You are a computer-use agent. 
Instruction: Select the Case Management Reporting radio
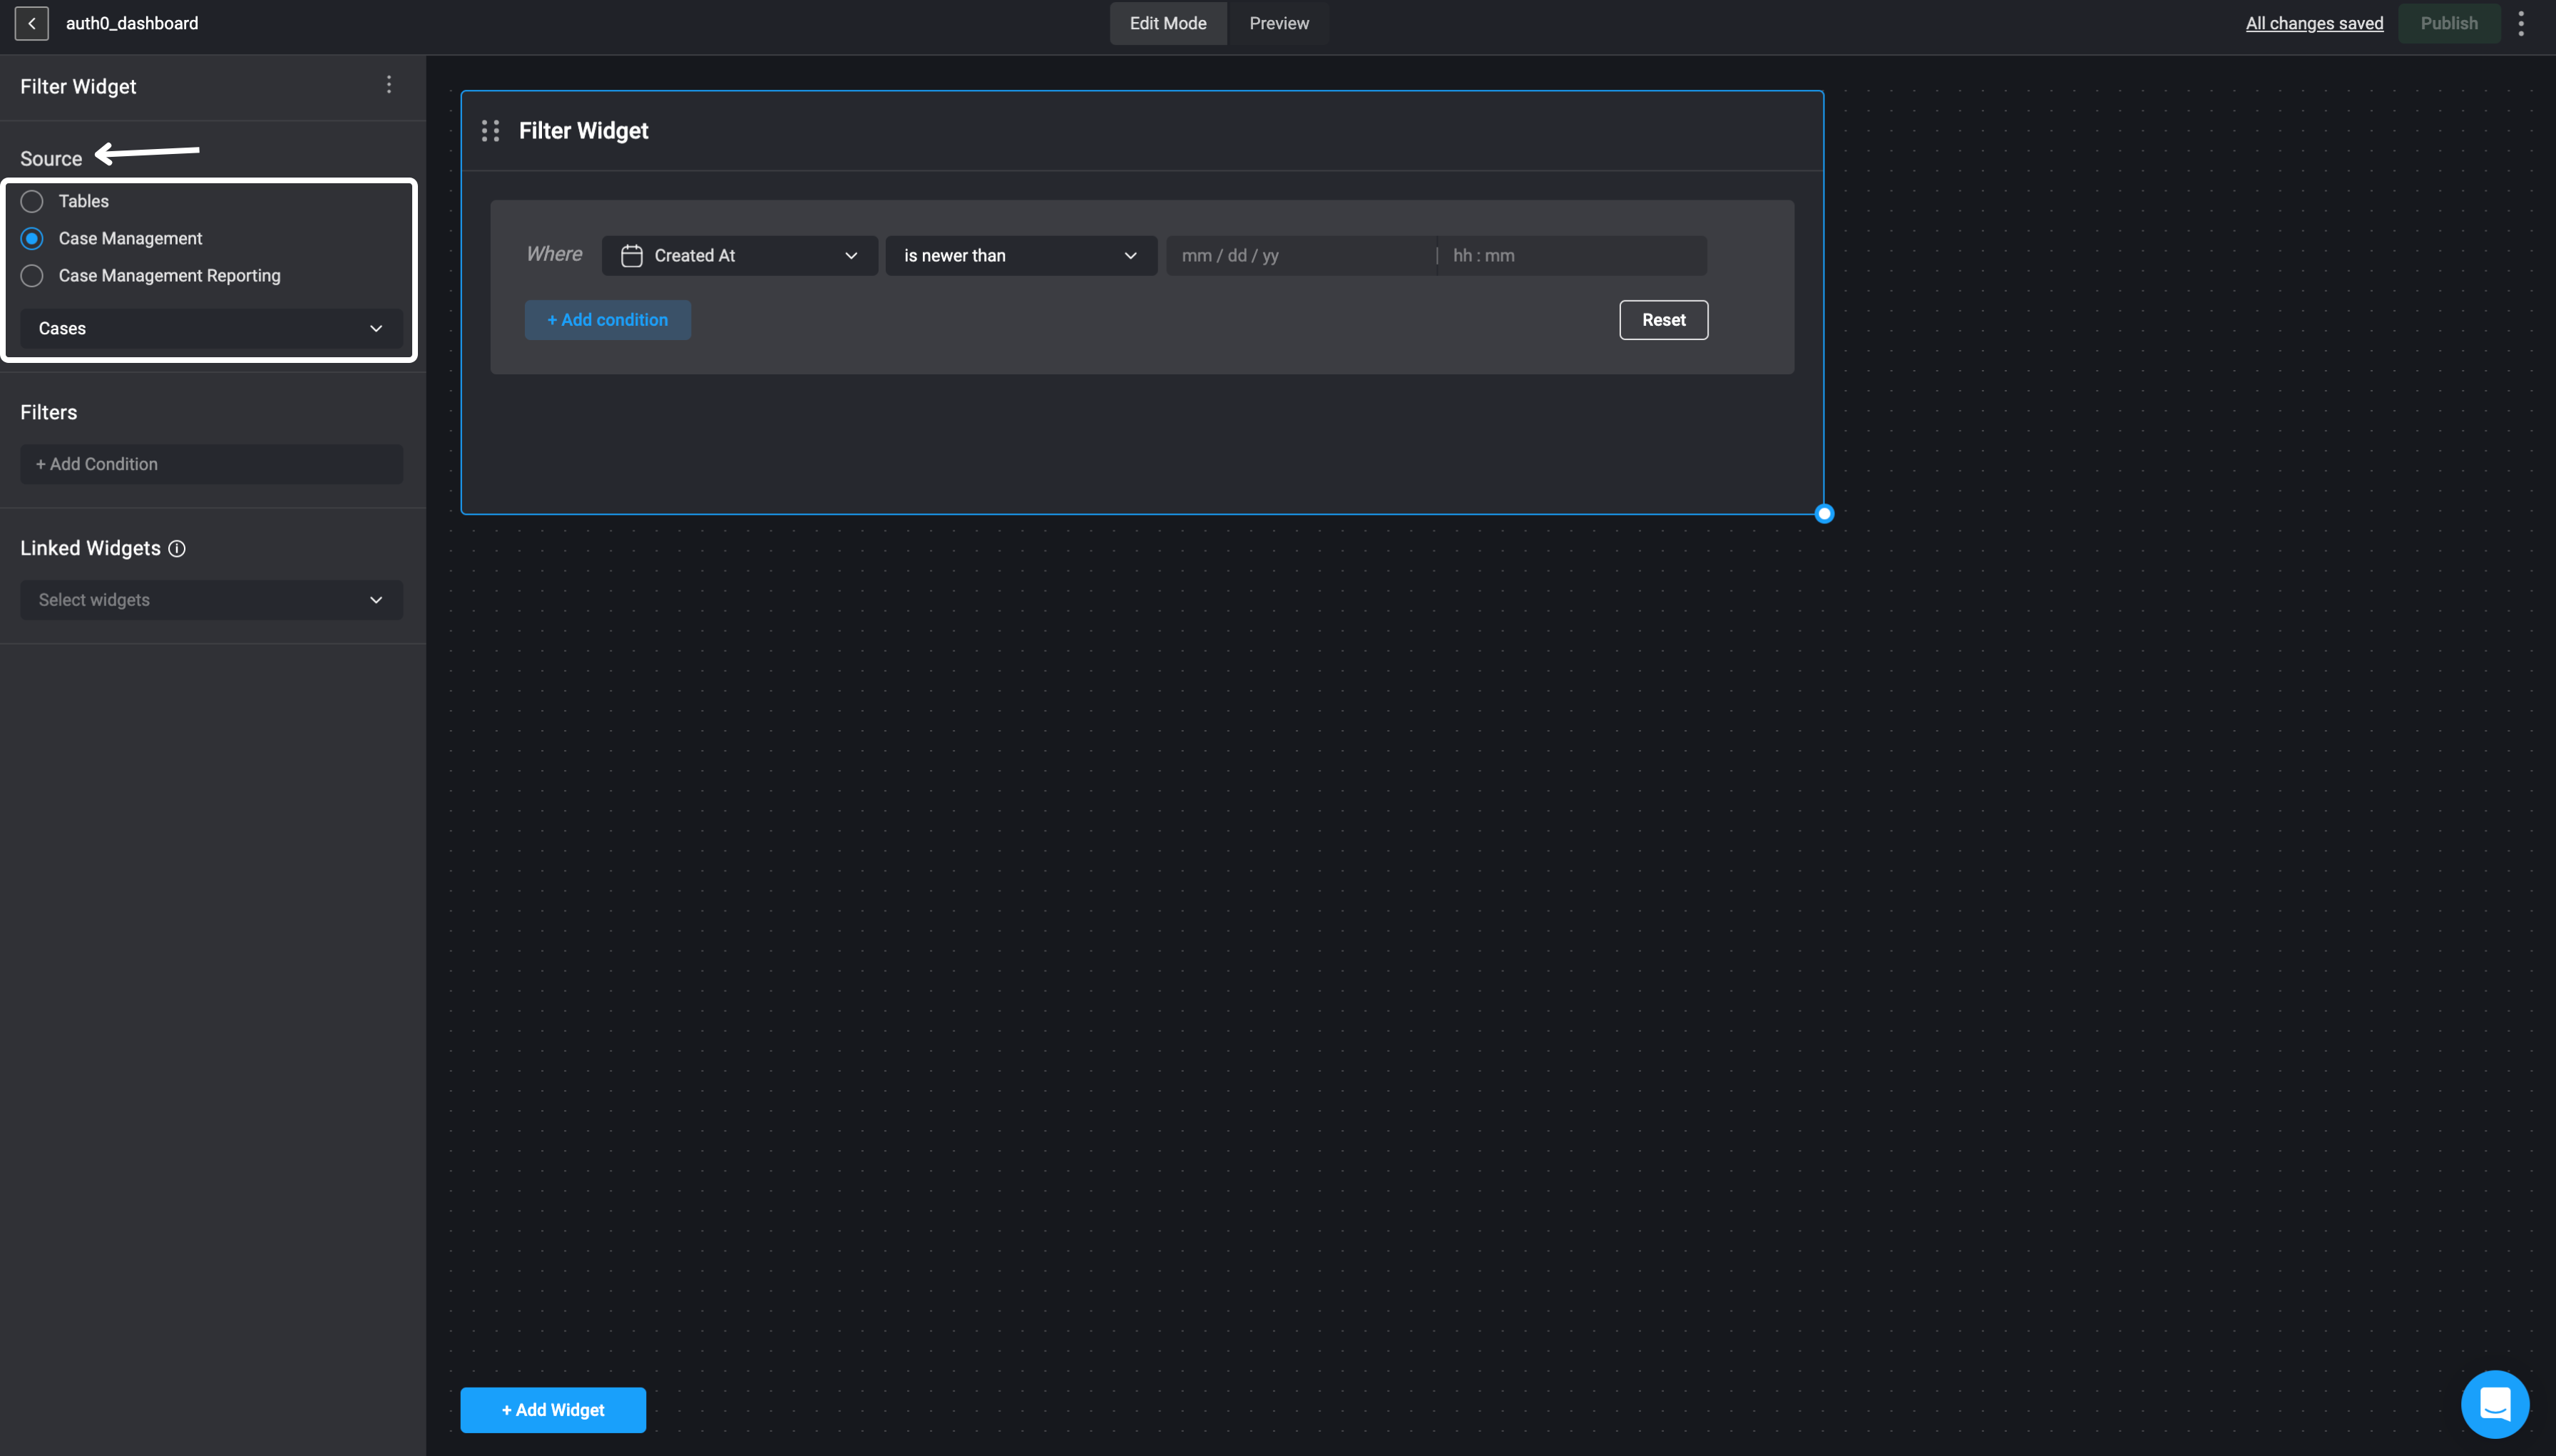(32, 275)
